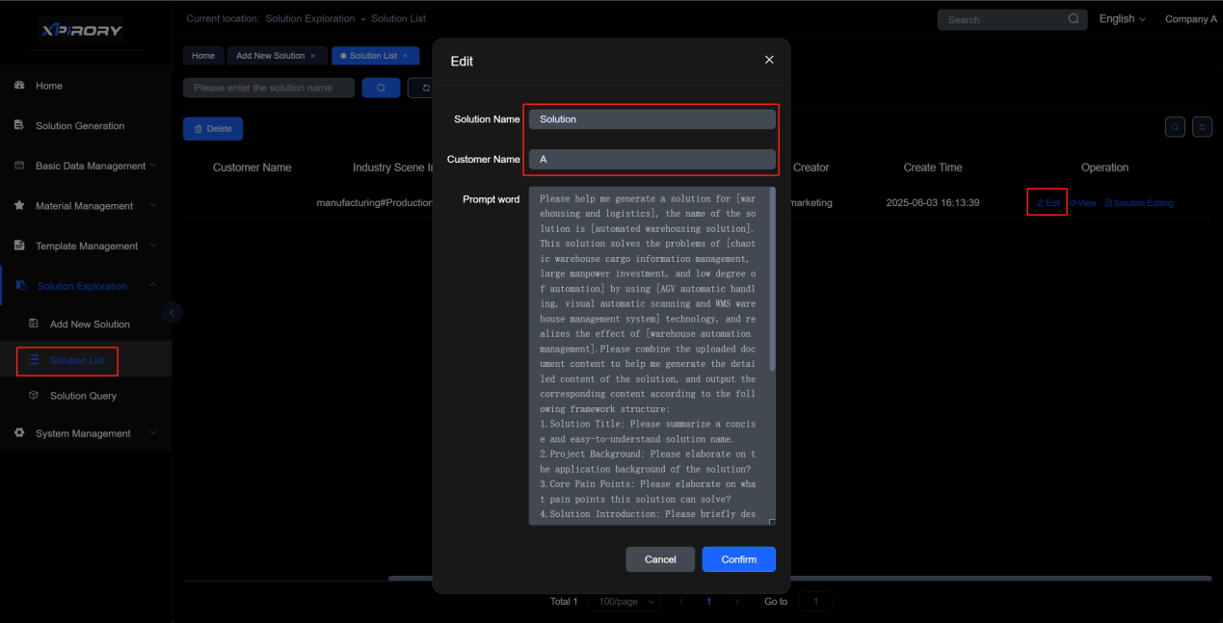Expand Basic Data Management menu
The image size is (1223, 623).
point(91,166)
